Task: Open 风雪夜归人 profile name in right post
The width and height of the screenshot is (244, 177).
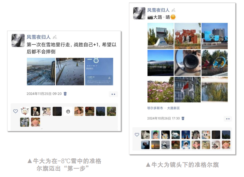Action: (158, 10)
